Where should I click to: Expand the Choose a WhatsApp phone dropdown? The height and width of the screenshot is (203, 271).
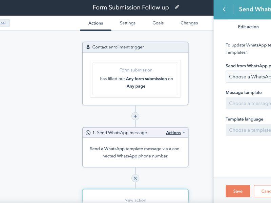248,77
